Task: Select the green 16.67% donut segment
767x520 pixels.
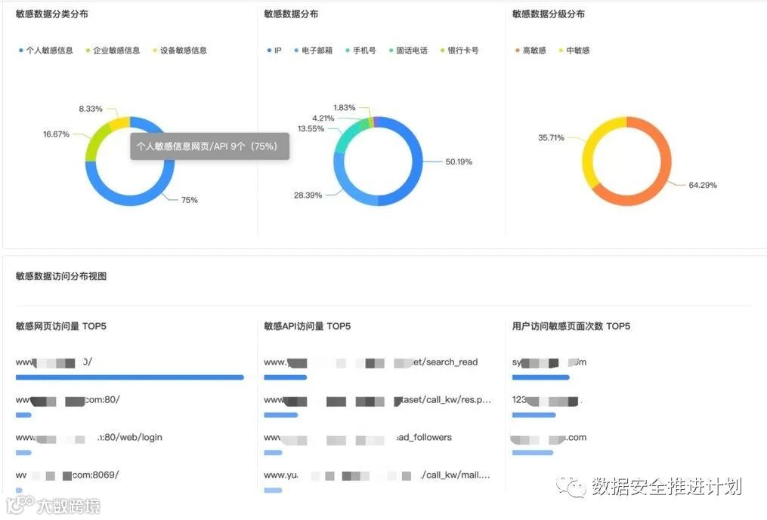Action: [96, 140]
